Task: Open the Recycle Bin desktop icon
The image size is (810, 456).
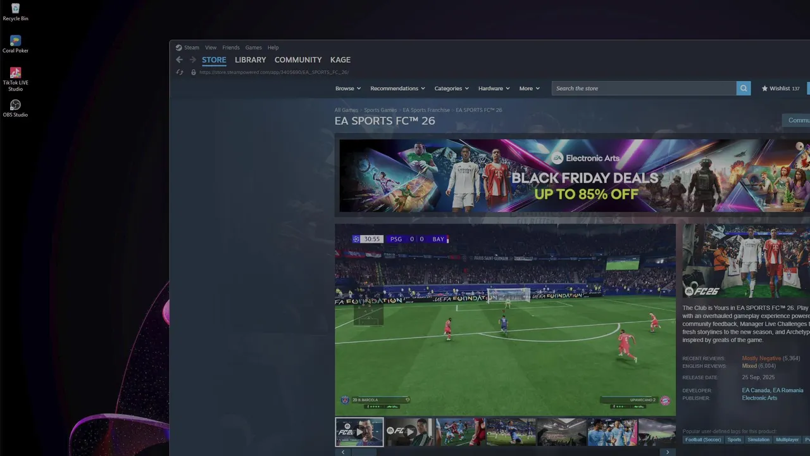Action: point(15,12)
